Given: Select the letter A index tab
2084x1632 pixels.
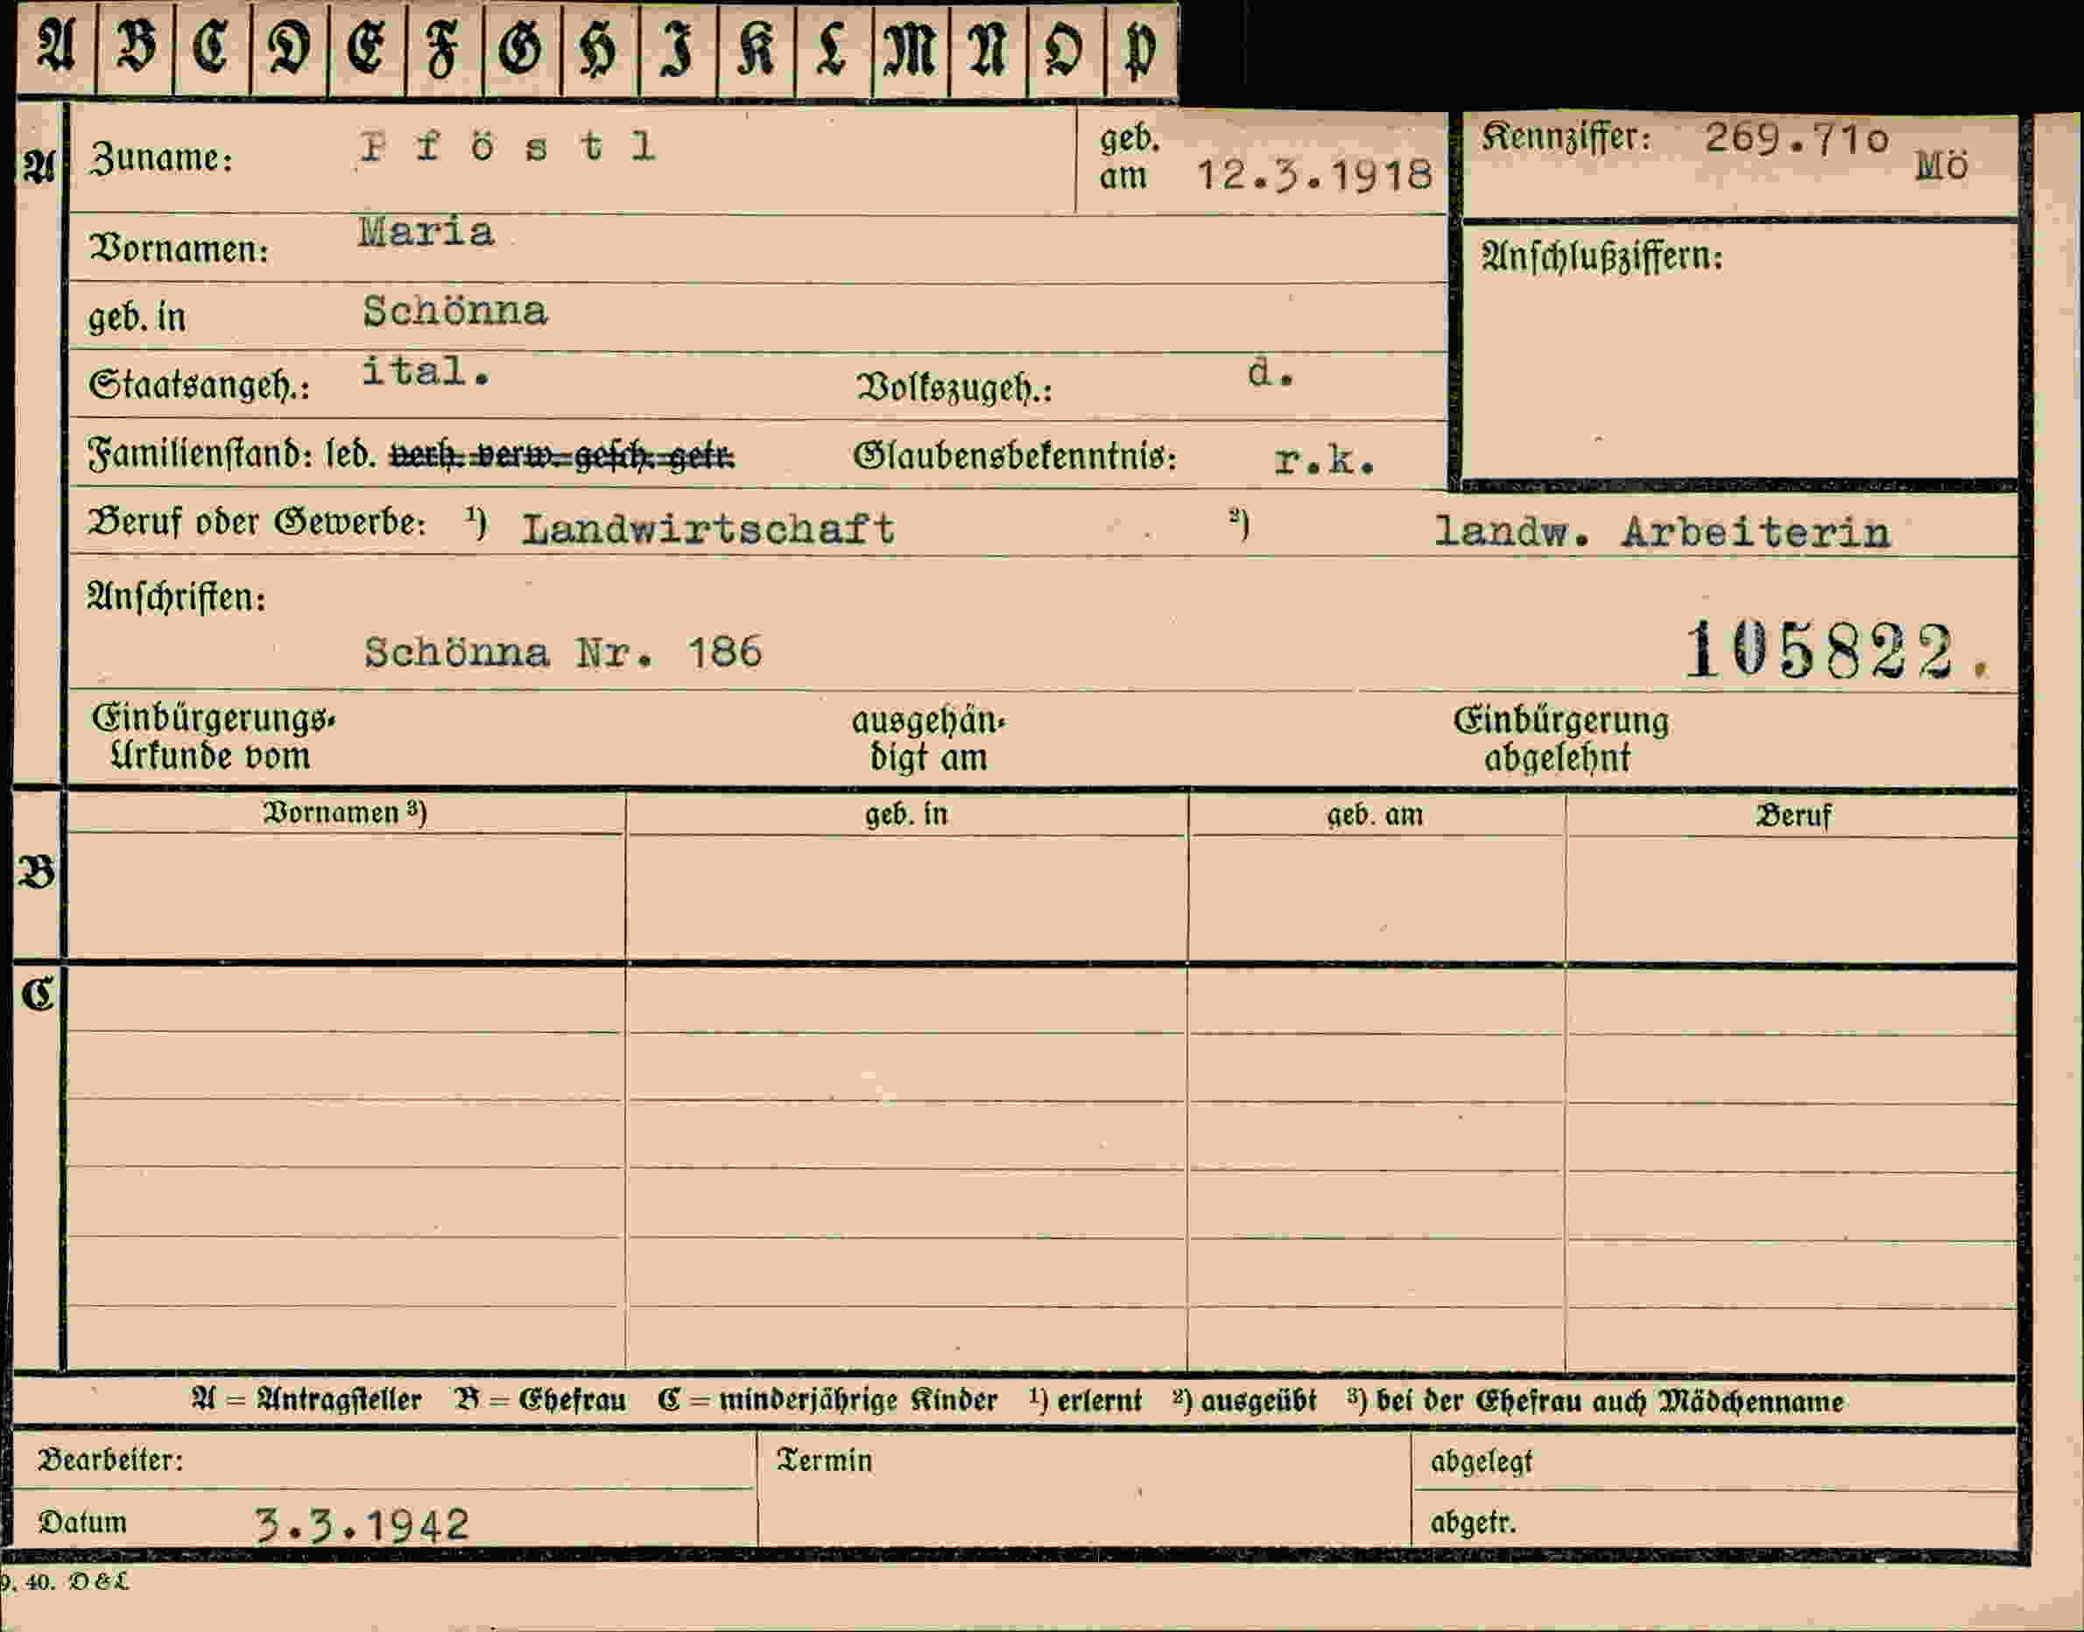Looking at the screenshot, I should [56, 48].
